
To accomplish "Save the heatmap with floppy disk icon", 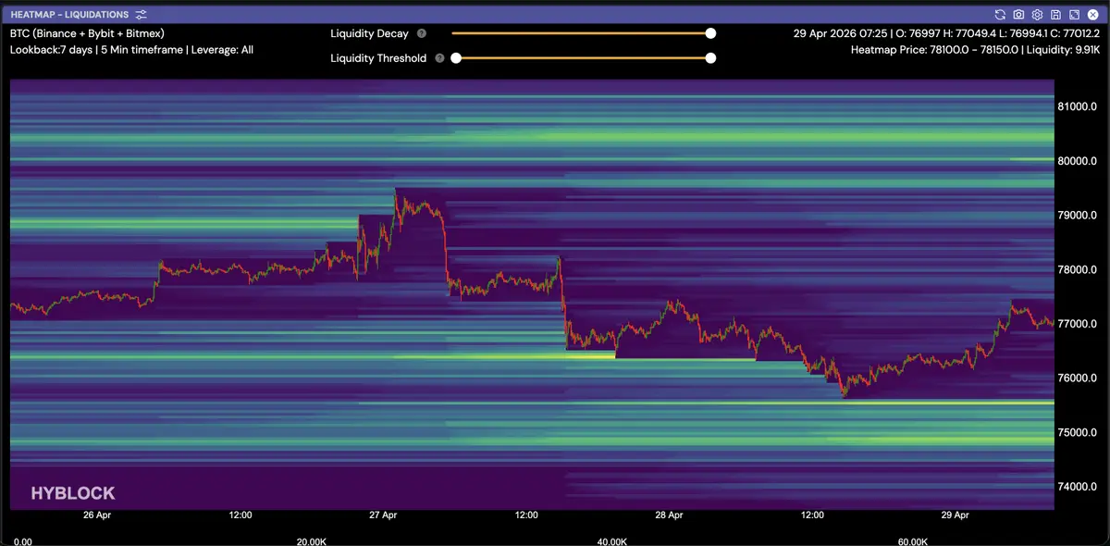I will tap(1055, 15).
